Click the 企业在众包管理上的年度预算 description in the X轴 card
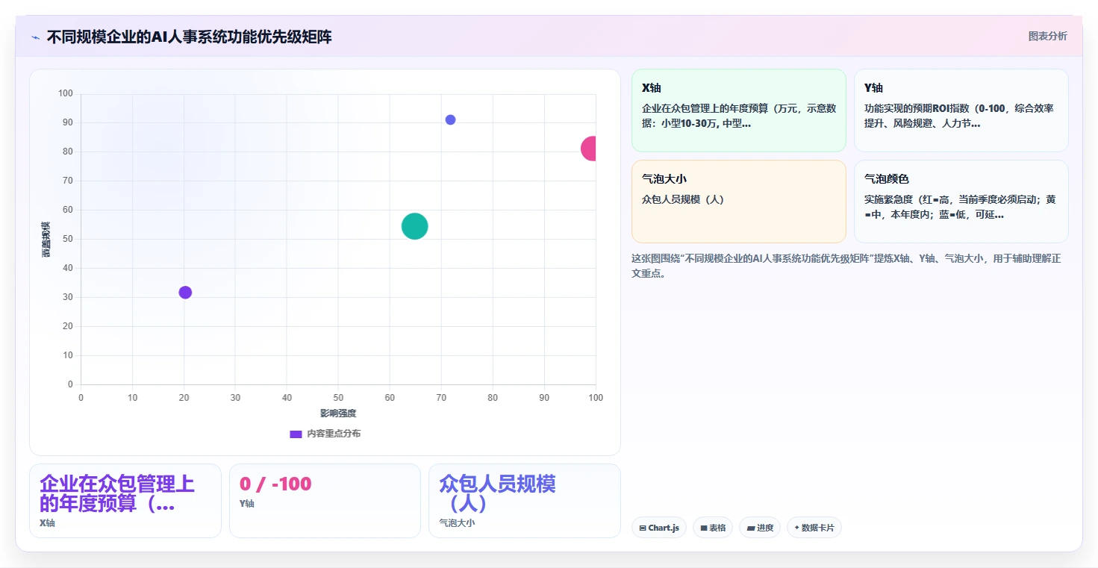The width and height of the screenshot is (1098, 568). [x=739, y=116]
